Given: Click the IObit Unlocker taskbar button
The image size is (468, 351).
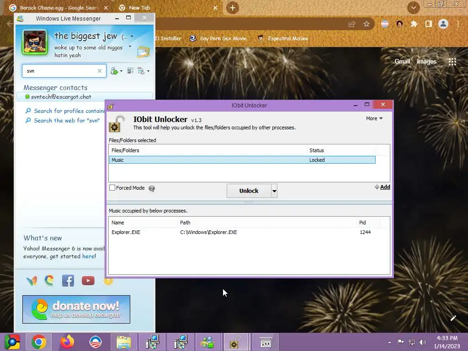Looking at the screenshot, I should 236,342.
